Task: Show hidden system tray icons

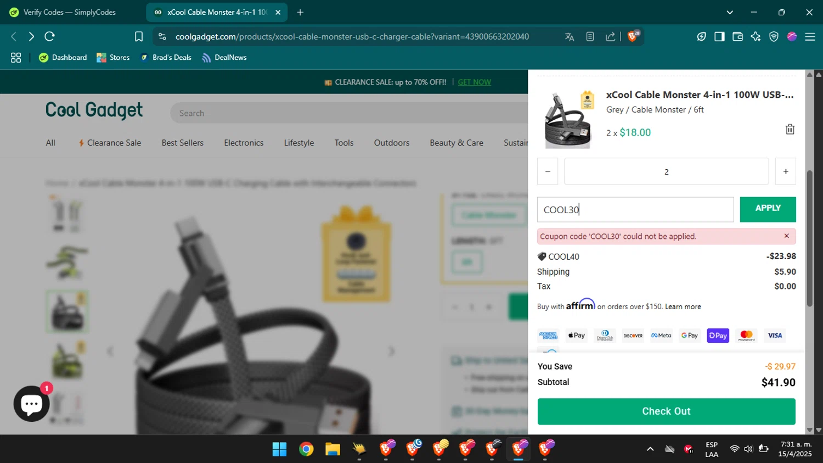Action: [650, 449]
